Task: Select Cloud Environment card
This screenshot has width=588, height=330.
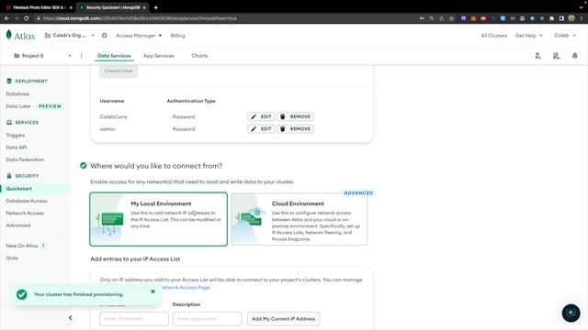Action: (300, 219)
